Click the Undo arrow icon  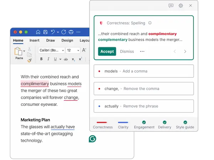tap(53, 32)
